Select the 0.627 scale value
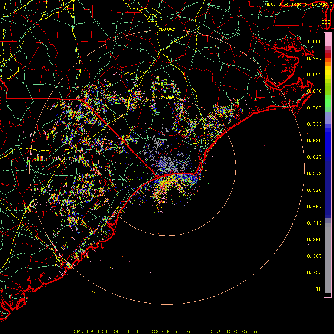Screen dimensions: 334x334 [x=314, y=157]
